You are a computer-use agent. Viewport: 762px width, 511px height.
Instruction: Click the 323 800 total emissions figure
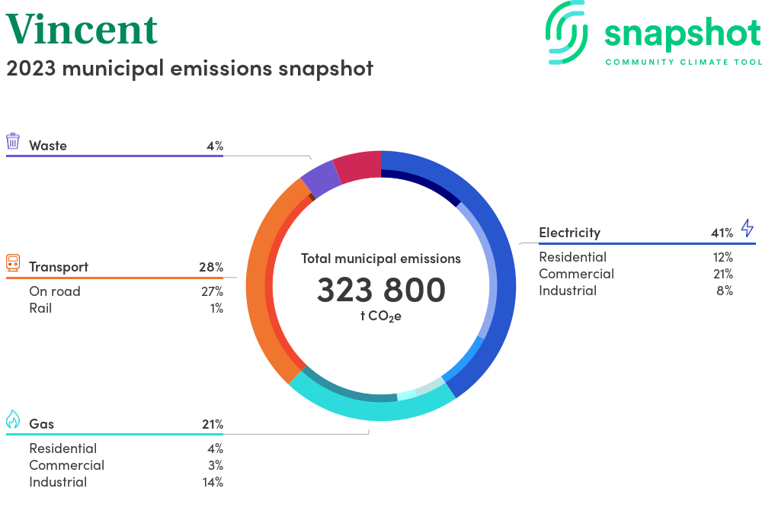[x=381, y=290]
